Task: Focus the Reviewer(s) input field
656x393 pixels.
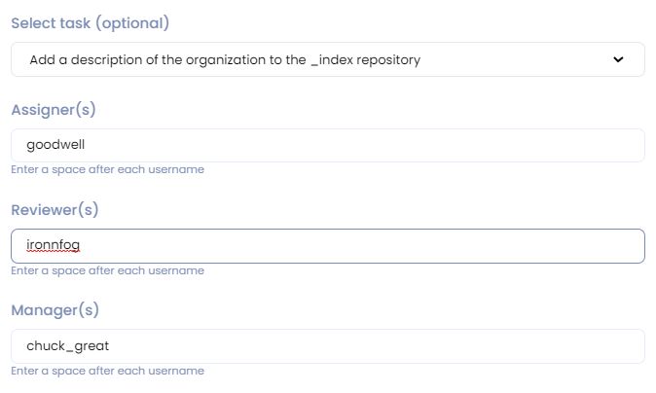Action: click(327, 246)
